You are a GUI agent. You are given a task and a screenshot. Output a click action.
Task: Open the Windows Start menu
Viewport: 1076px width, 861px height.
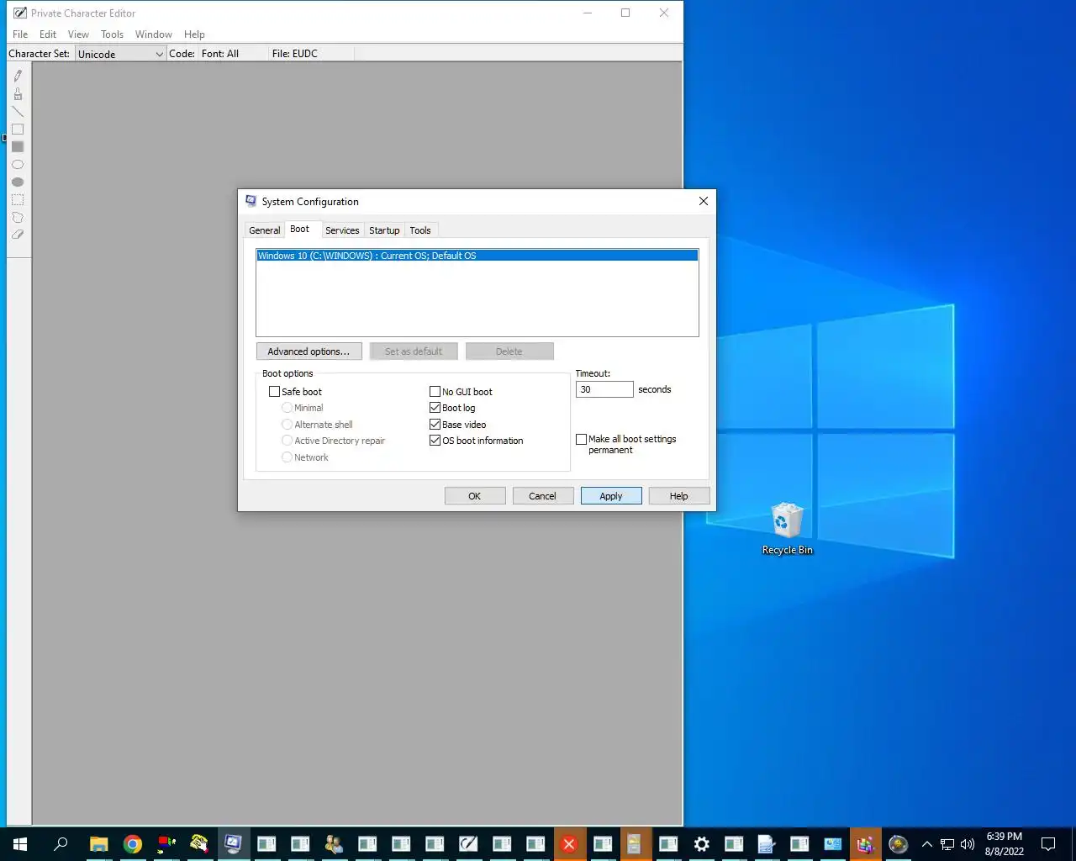point(20,844)
